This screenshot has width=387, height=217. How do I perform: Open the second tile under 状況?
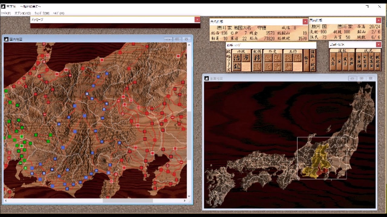coord(365,62)
